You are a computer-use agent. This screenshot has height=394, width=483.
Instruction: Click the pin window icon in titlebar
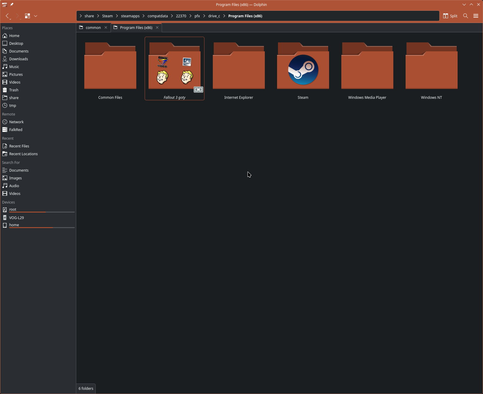(12, 4)
